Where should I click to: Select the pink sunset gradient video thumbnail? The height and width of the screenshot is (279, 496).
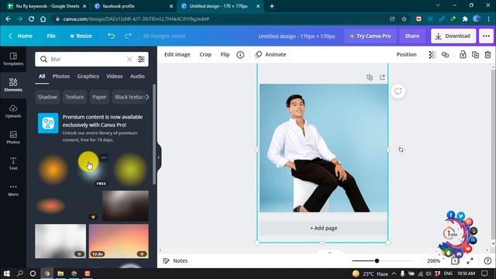tap(119, 241)
